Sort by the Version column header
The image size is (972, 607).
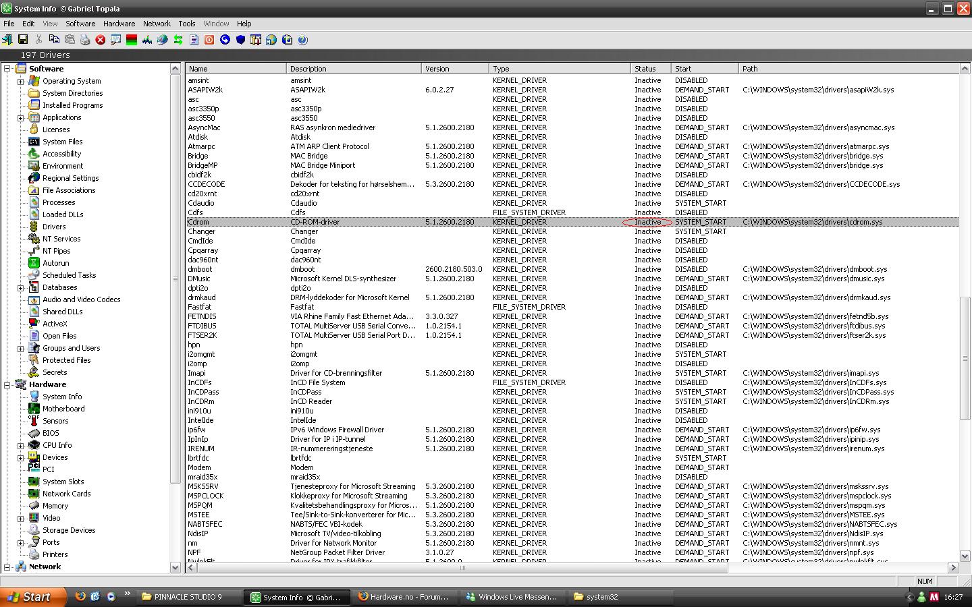click(456, 68)
